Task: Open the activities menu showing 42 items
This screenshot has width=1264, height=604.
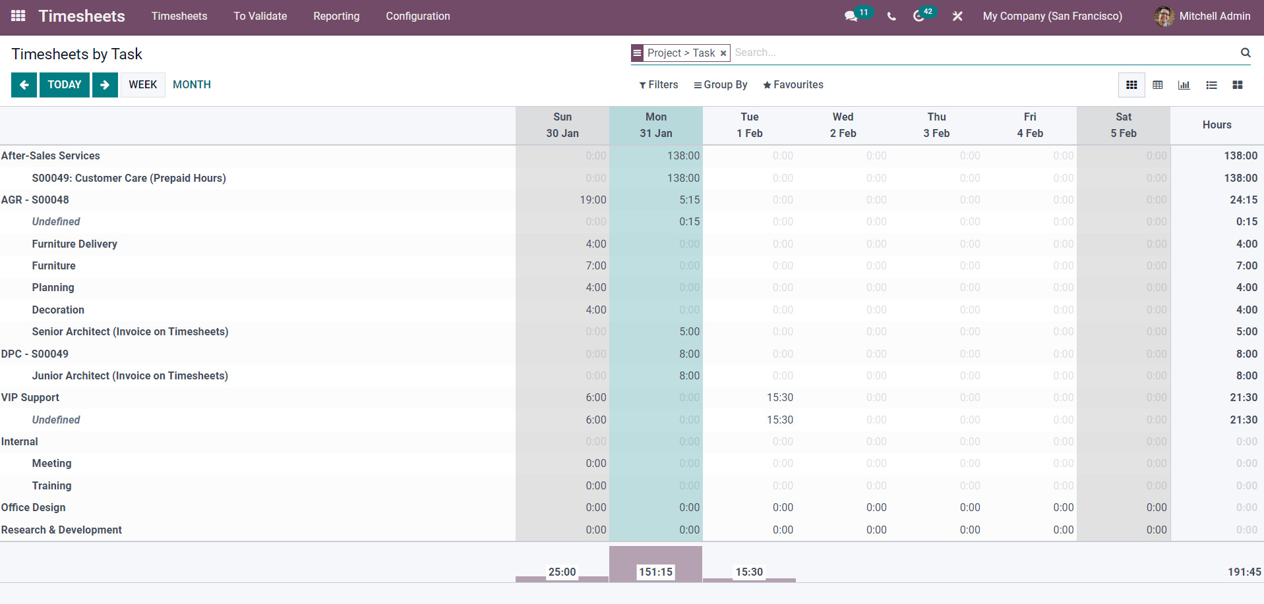Action: 919,16
